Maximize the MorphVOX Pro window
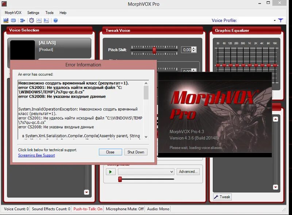 pyautogui.click(x=268, y=3)
